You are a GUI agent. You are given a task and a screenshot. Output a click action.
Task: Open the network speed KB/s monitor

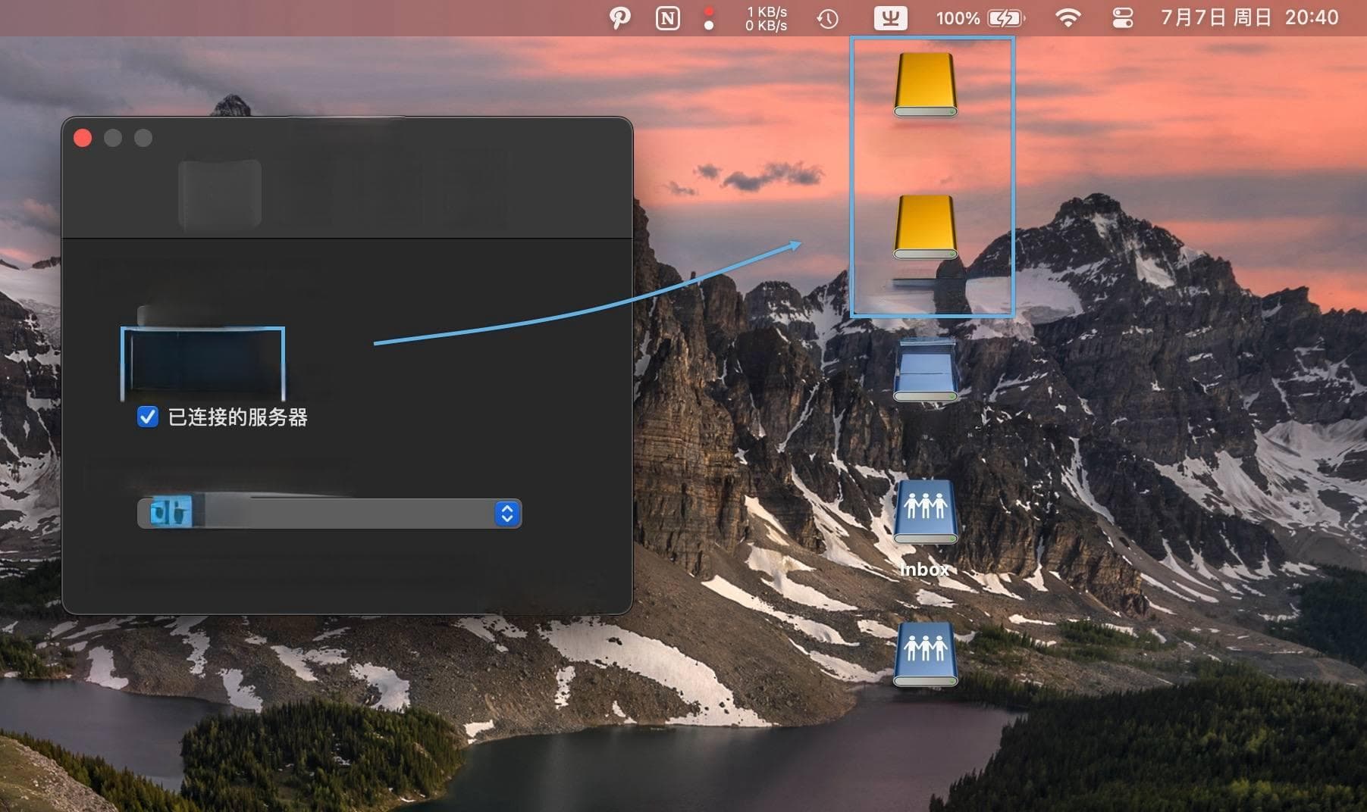[766, 18]
